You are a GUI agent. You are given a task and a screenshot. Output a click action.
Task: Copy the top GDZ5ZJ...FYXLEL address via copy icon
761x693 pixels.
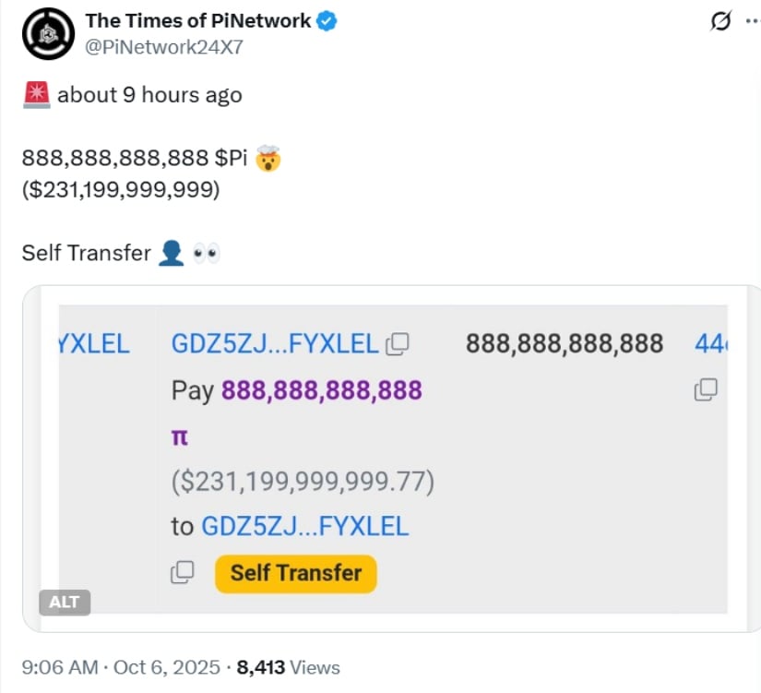pos(398,344)
